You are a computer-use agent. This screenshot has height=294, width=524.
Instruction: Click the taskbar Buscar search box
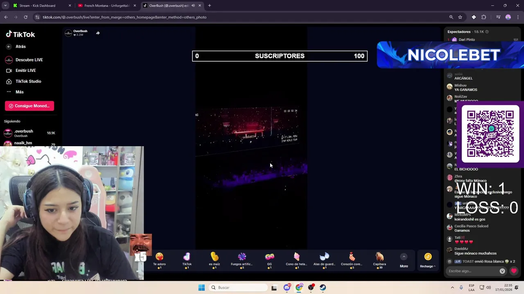[x=239, y=287]
